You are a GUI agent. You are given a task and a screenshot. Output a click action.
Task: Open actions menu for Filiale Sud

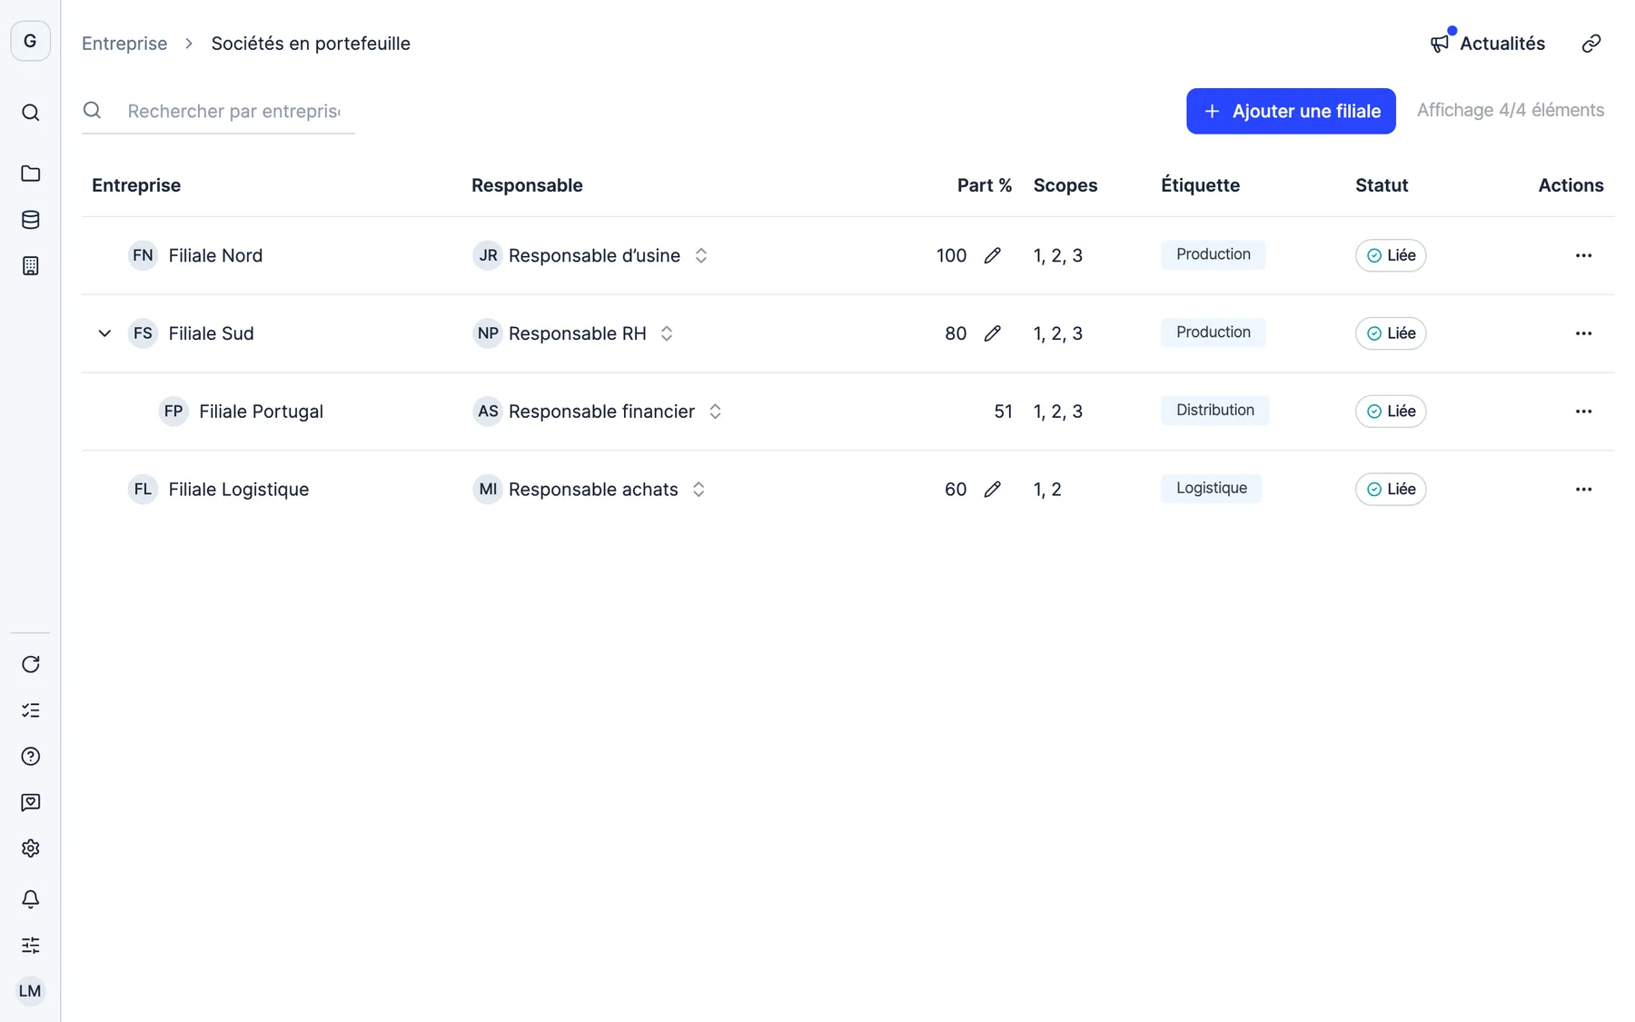click(1583, 333)
